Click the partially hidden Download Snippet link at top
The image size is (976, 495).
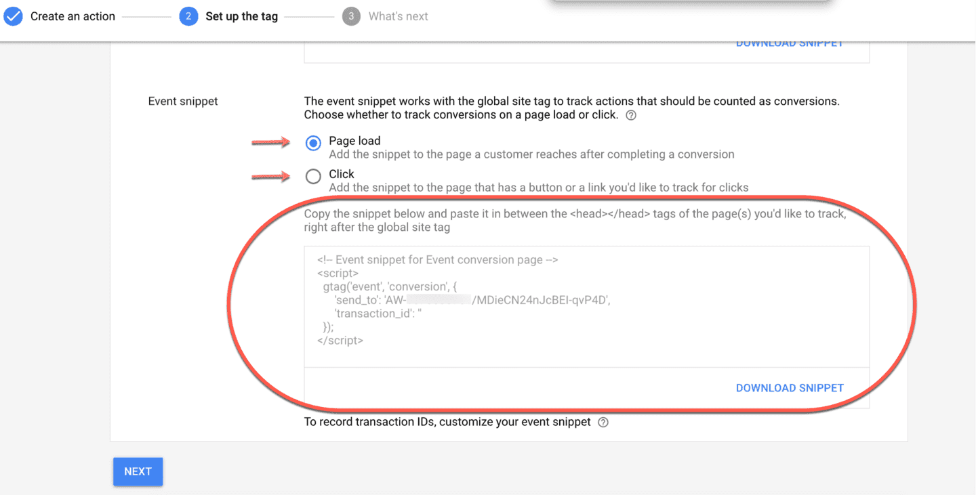point(790,44)
